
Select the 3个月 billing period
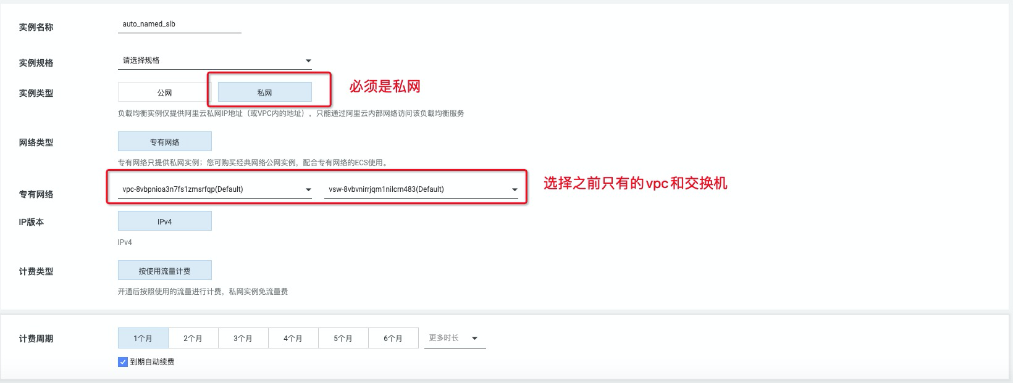pos(243,338)
